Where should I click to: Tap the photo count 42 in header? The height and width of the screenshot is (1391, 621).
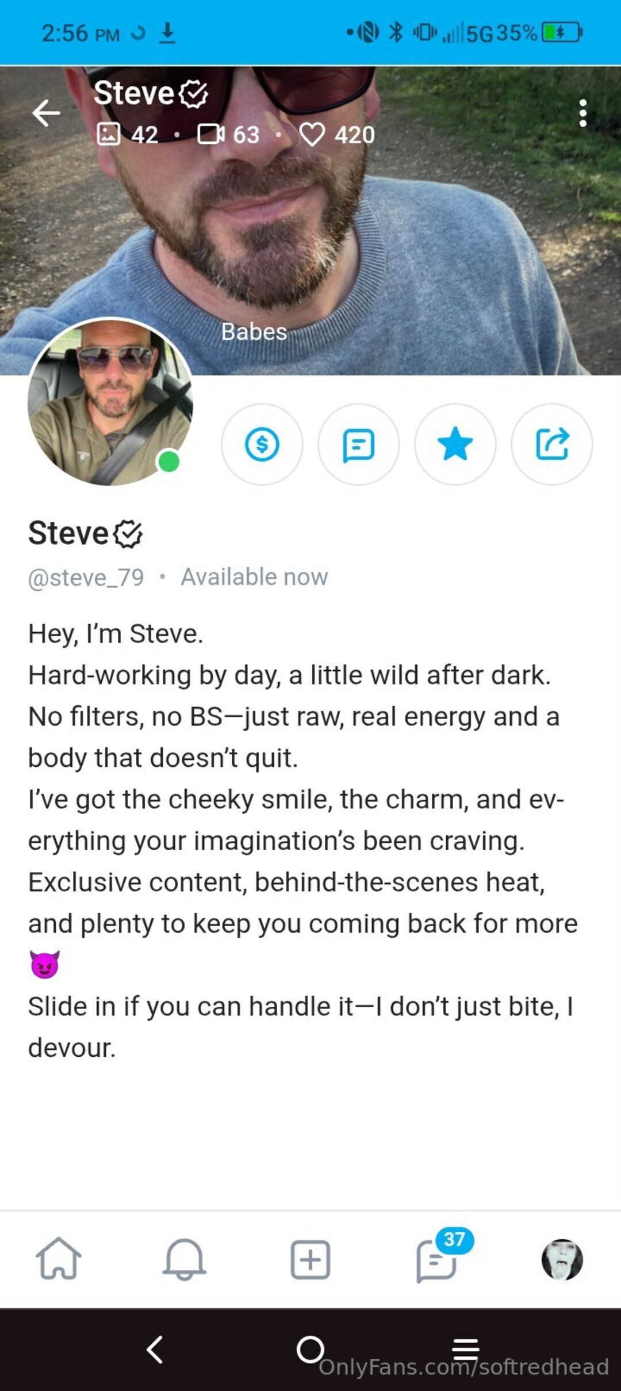pyautogui.click(x=127, y=135)
